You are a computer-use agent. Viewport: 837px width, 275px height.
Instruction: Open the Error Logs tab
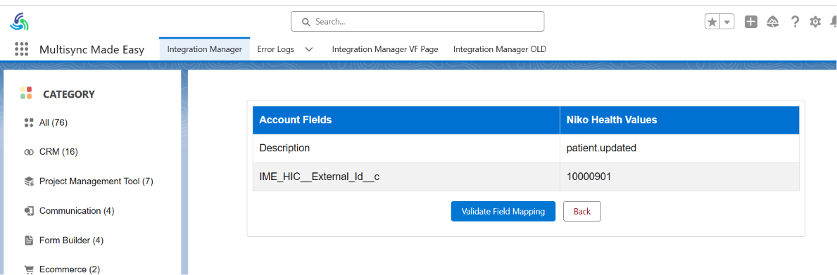(275, 49)
